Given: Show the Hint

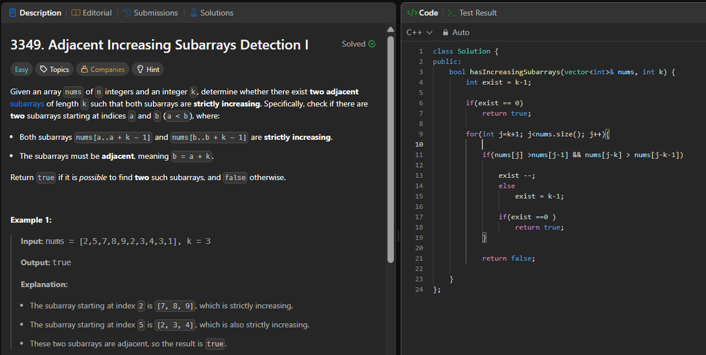Looking at the screenshot, I should (148, 69).
